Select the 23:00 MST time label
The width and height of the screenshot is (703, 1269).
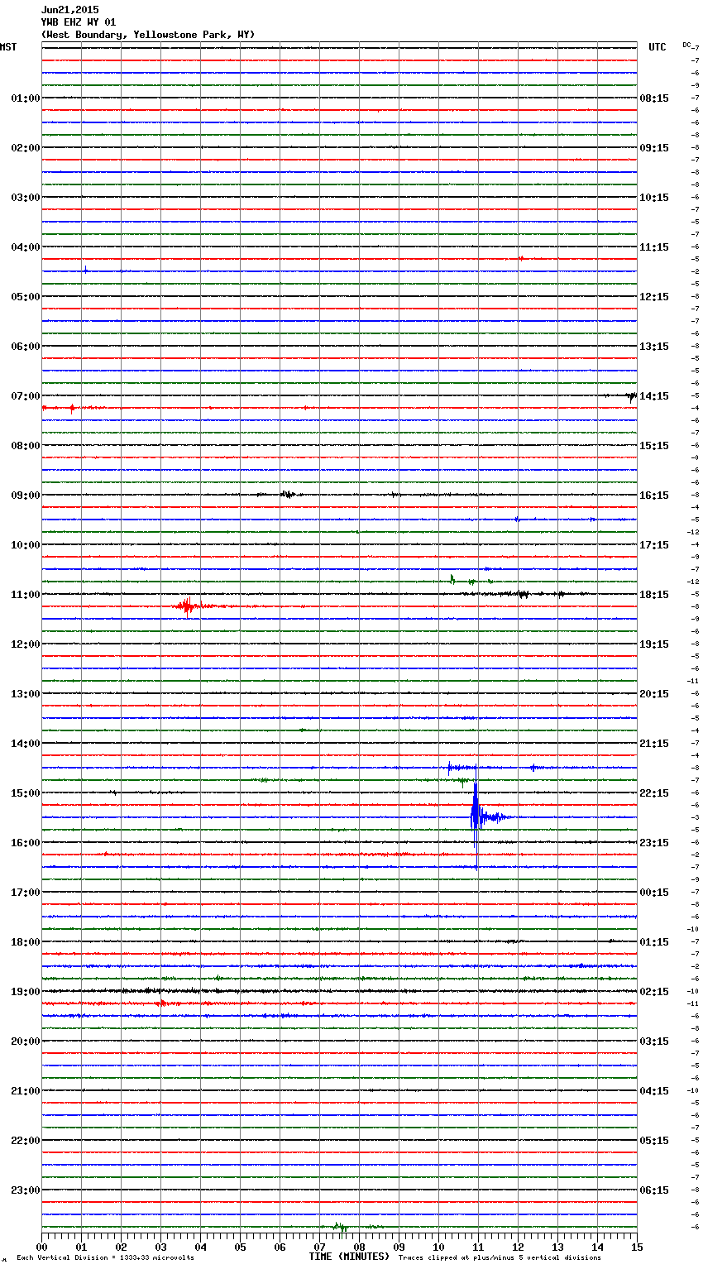pyautogui.click(x=26, y=1190)
